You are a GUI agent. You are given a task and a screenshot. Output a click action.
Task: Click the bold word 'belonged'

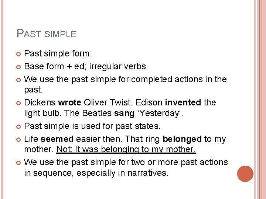(182, 139)
